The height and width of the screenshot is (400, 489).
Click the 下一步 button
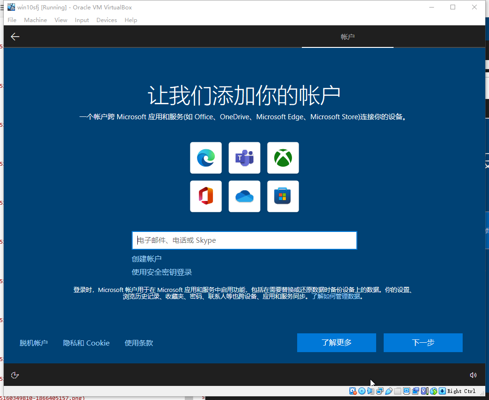point(423,343)
